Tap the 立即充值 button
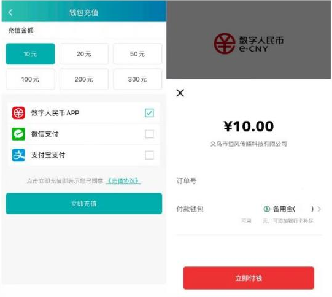Viewport: 332px width, 297px height. coord(84,204)
